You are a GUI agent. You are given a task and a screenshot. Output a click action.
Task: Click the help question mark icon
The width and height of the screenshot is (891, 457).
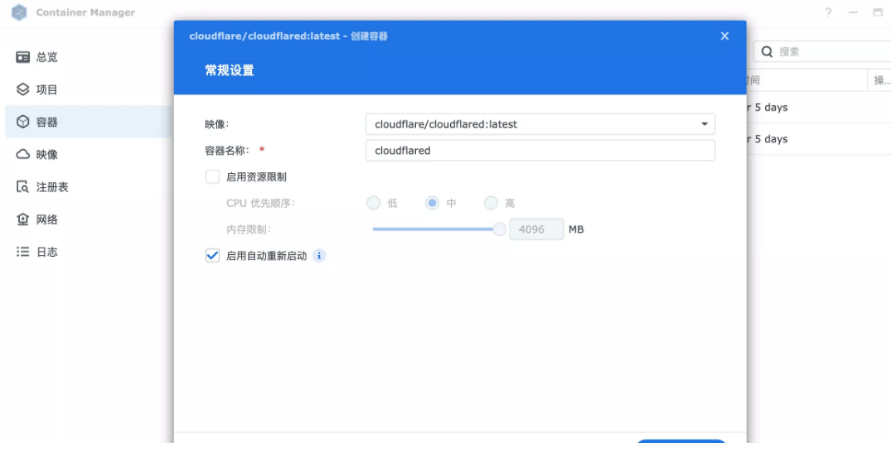tap(829, 12)
